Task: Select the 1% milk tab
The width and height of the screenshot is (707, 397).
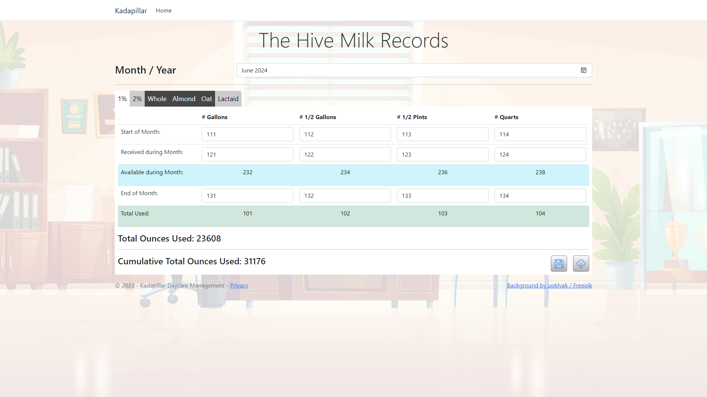Action: pos(122,99)
